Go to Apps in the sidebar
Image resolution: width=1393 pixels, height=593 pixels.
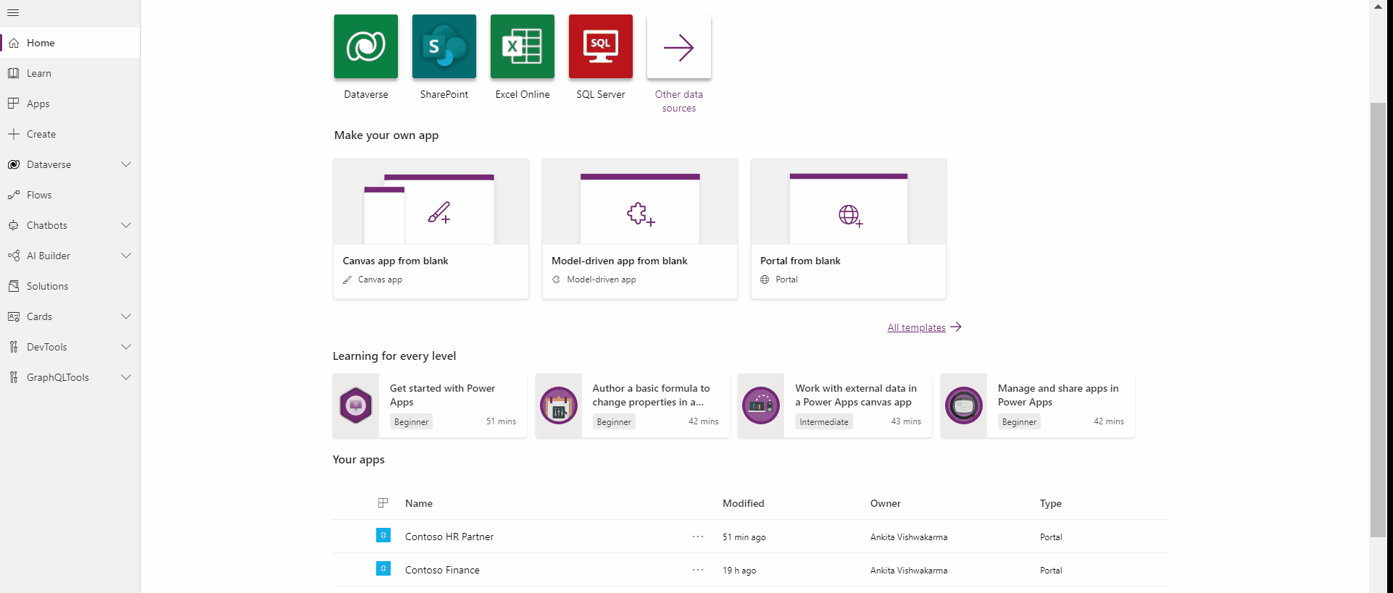pos(38,104)
